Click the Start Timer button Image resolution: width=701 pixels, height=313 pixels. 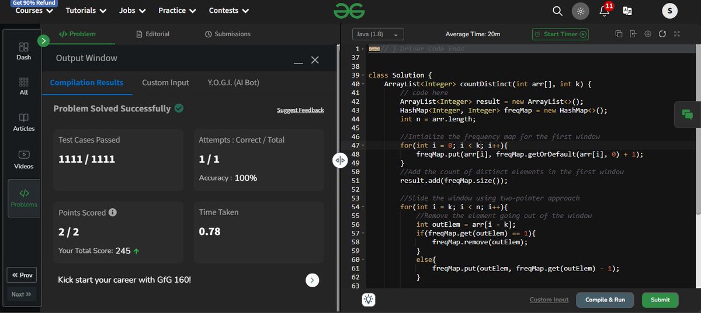[x=560, y=34]
